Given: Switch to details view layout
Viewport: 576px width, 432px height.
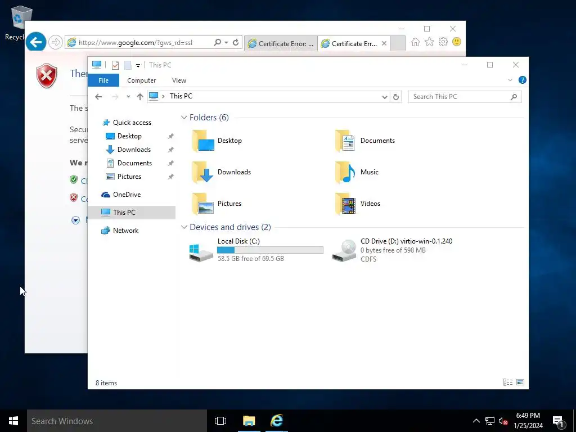Looking at the screenshot, I should coord(508,382).
